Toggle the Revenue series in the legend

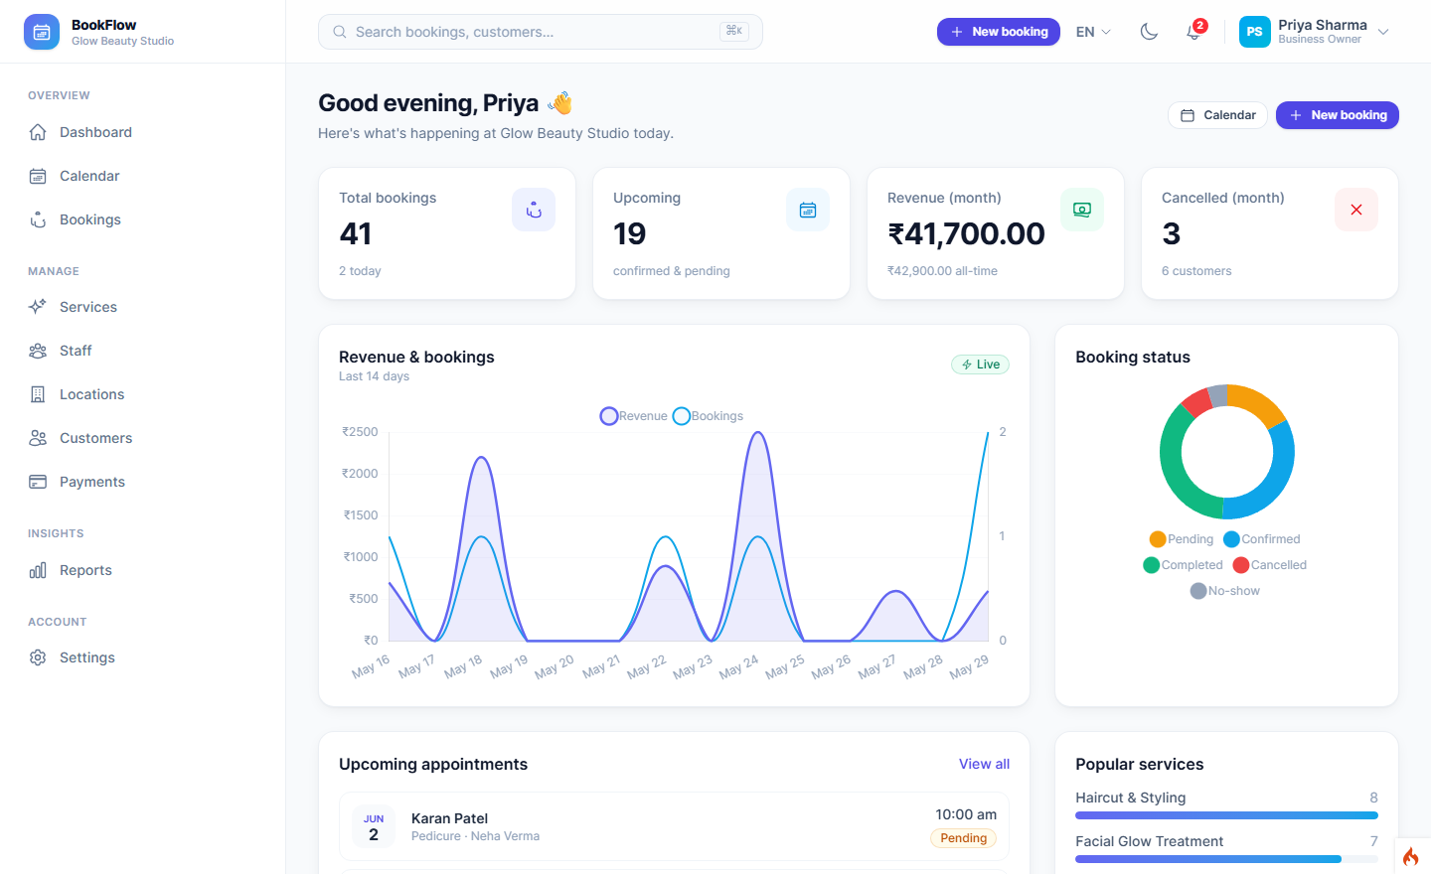[x=634, y=416]
